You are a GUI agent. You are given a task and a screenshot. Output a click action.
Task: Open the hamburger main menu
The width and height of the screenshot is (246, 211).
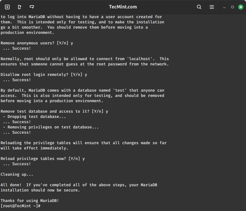tap(212, 7)
